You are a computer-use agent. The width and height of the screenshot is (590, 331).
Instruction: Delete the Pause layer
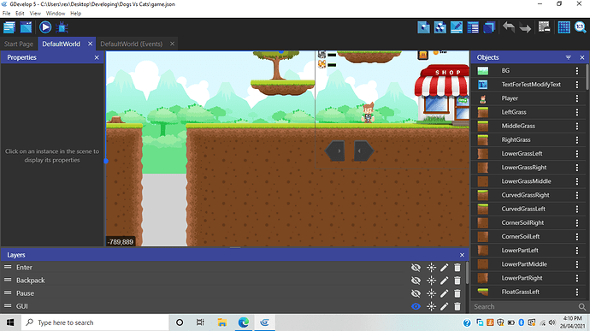[457, 293]
